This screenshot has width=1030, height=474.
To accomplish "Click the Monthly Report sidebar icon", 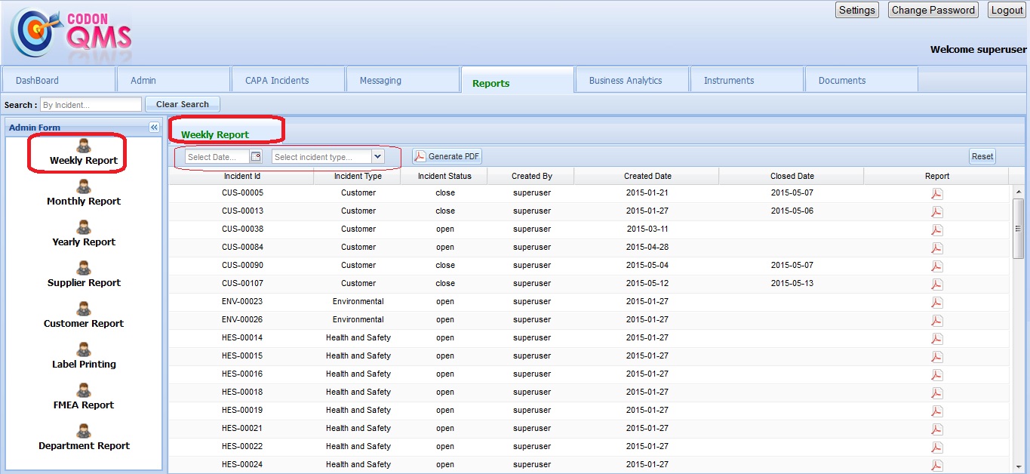I will click(x=84, y=186).
